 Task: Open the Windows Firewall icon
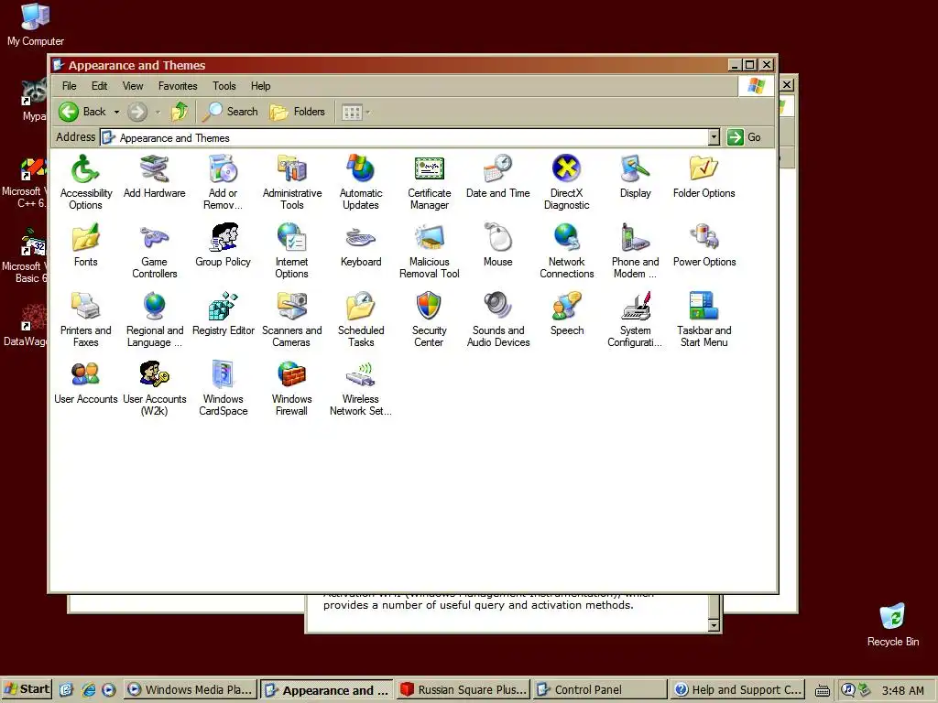tap(292, 388)
